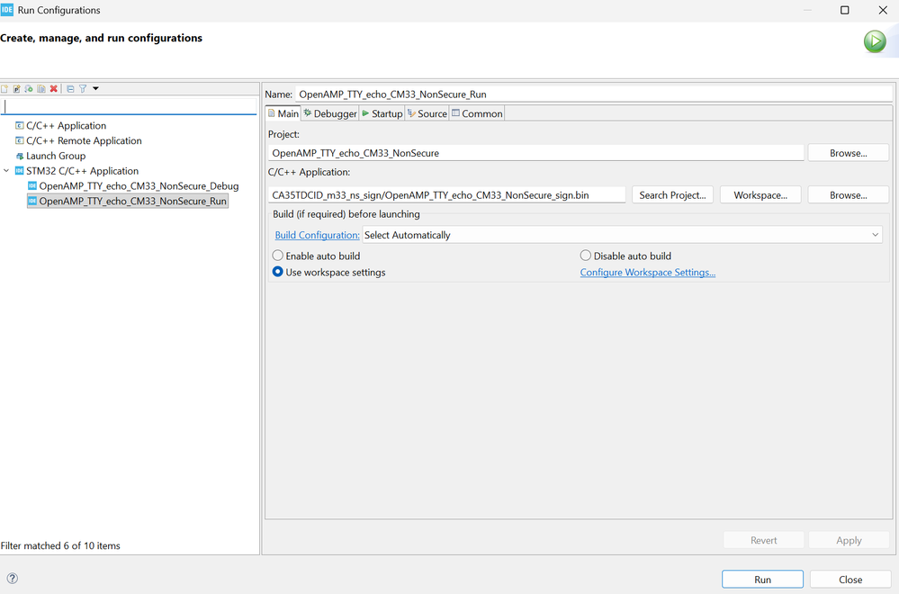
Task: Open the filter toolbar dropdown arrow
Action: click(x=95, y=89)
